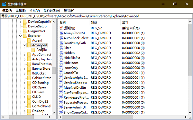
Task: Expand the CD Burning key
Action: coord(25,83)
